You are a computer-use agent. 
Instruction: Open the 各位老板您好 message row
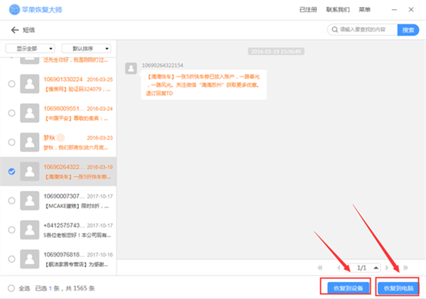tap(58, 229)
